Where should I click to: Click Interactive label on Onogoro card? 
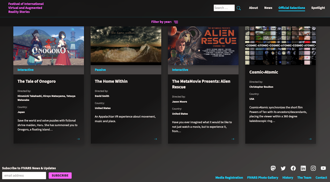coord(26,70)
